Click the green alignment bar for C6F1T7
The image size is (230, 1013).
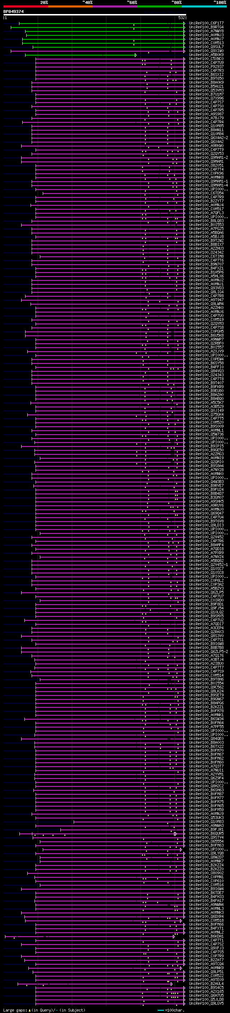(101, 23)
